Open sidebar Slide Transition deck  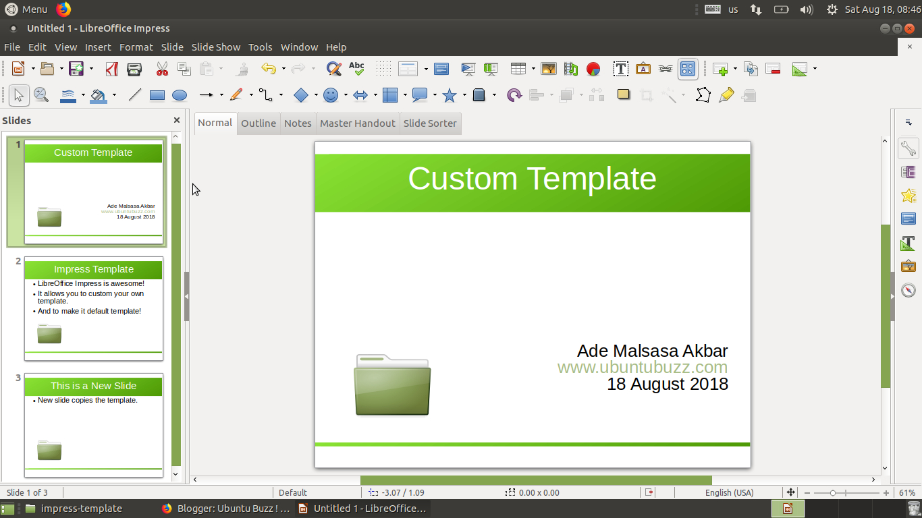coord(909,172)
